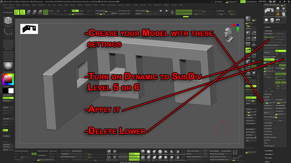Collapse the Dynamic Subdiv section
The image size is (291, 163).
[270, 57]
